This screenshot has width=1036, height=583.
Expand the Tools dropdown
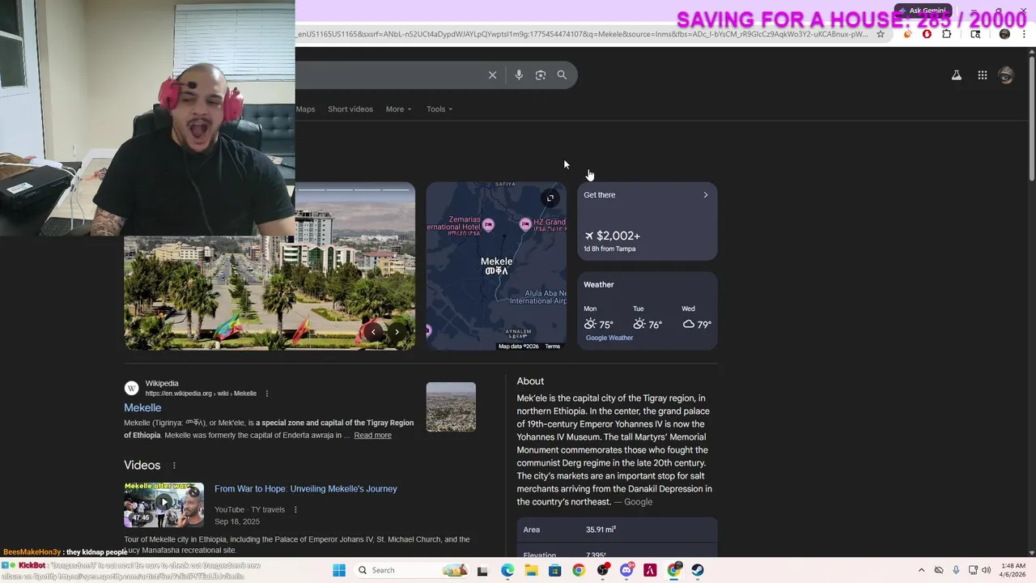pos(439,109)
